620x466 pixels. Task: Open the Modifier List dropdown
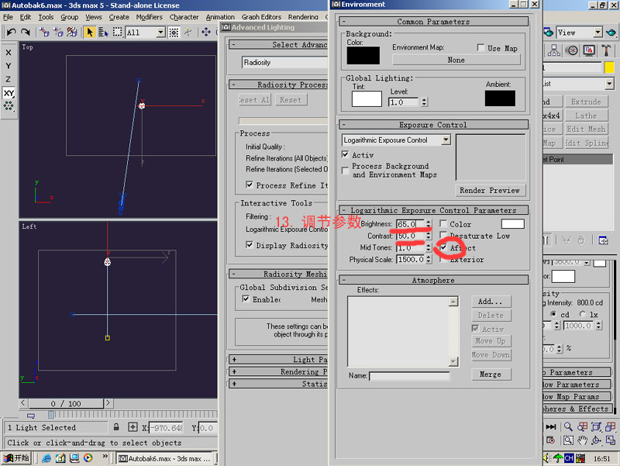click(x=609, y=84)
